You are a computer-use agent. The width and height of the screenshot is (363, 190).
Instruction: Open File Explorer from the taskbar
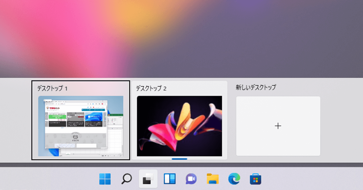point(213,179)
